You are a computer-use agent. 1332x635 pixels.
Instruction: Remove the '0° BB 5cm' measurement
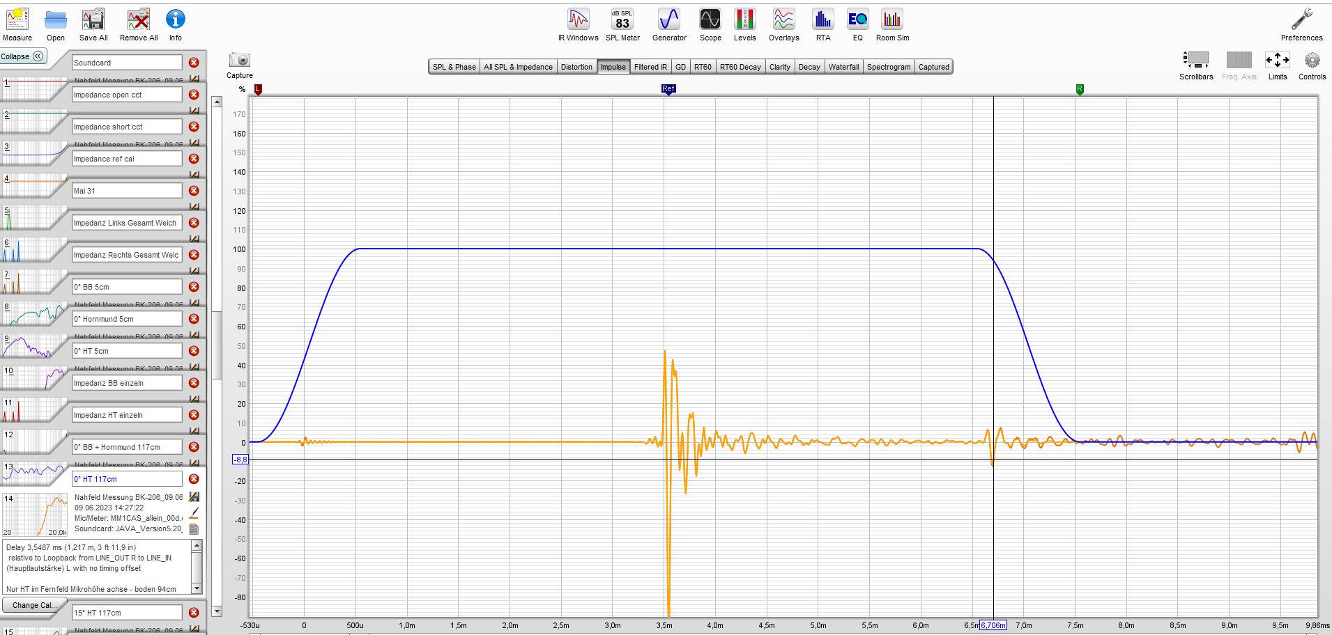194,287
